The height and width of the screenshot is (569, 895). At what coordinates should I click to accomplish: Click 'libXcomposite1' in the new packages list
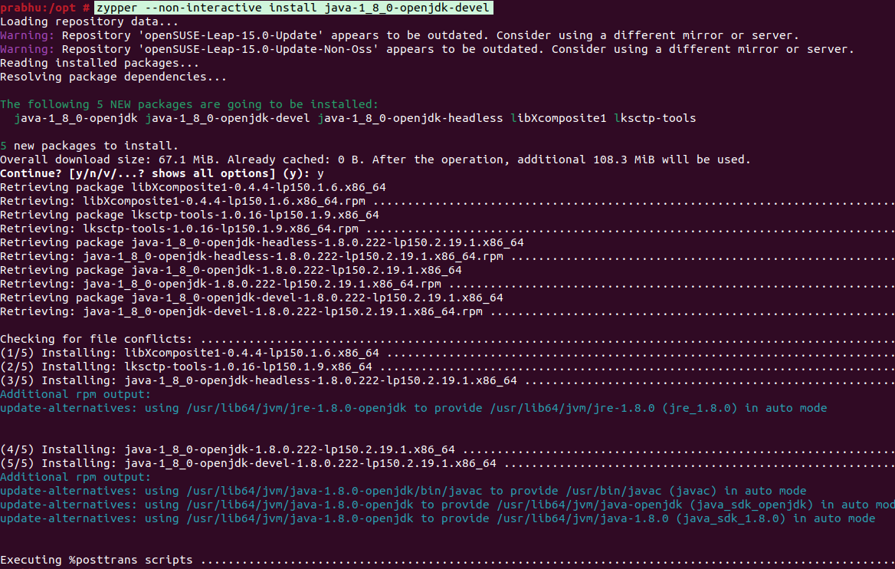pyautogui.click(x=558, y=118)
